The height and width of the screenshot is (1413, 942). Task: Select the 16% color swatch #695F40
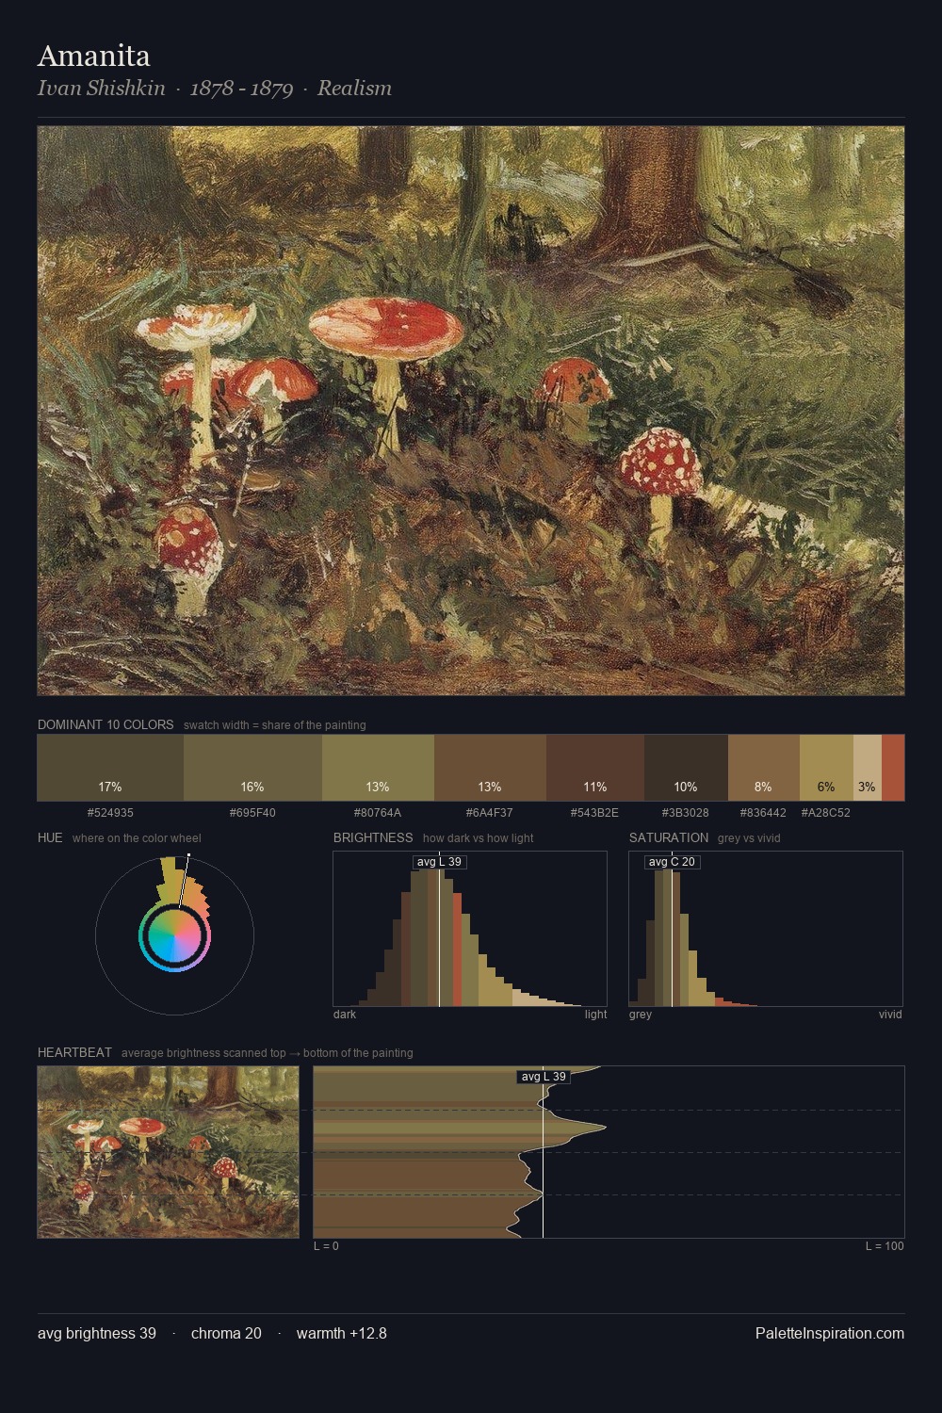tap(252, 768)
